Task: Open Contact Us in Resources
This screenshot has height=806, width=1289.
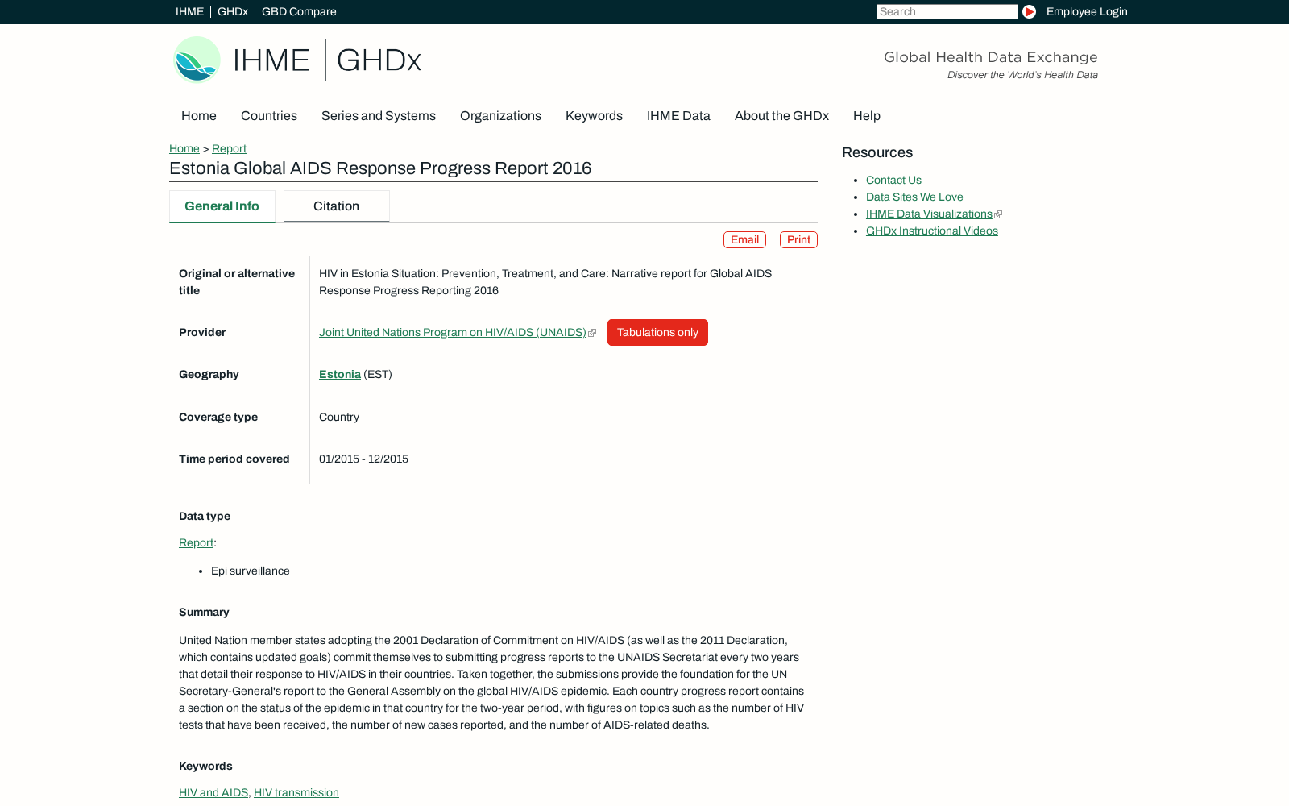Action: (893, 181)
